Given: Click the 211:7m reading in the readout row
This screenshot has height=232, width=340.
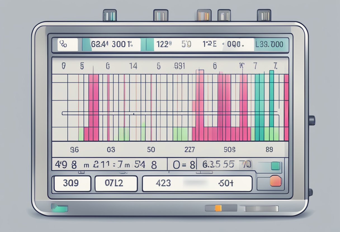Looking at the screenshot, I should click(x=112, y=165).
